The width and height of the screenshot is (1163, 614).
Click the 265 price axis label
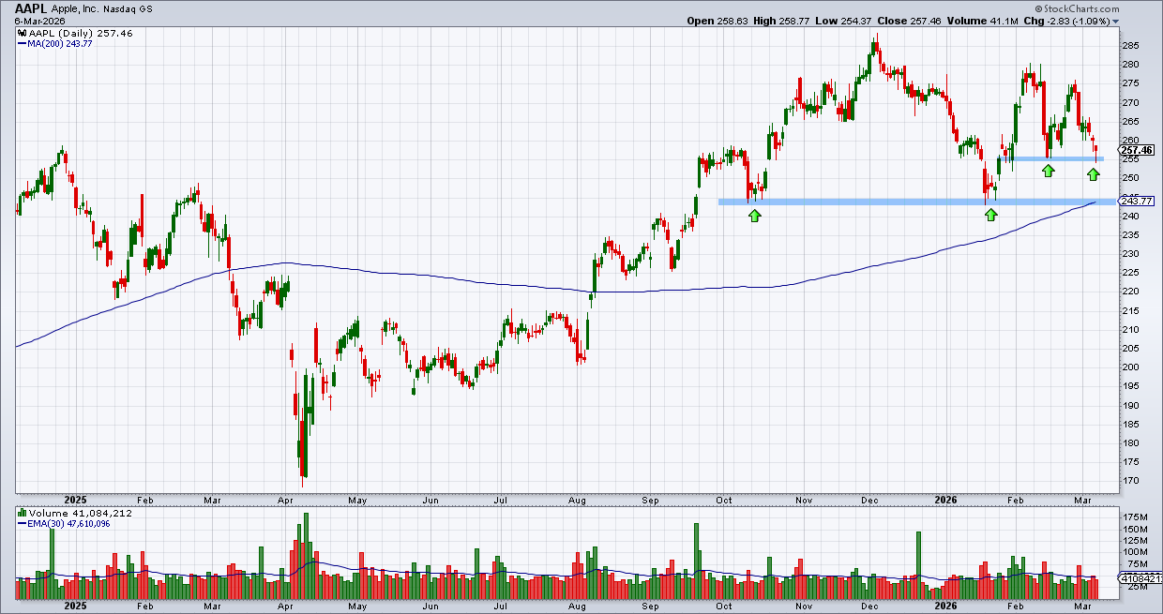click(1129, 121)
